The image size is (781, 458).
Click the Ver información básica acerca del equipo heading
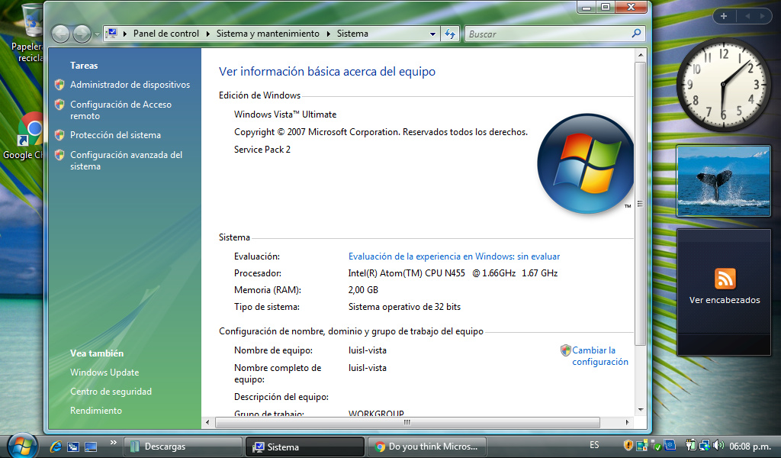pos(327,71)
